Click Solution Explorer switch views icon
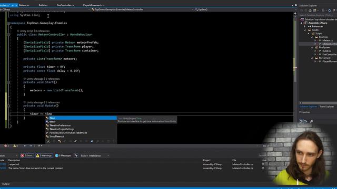This screenshot has height=189, width=337. pos(315,10)
